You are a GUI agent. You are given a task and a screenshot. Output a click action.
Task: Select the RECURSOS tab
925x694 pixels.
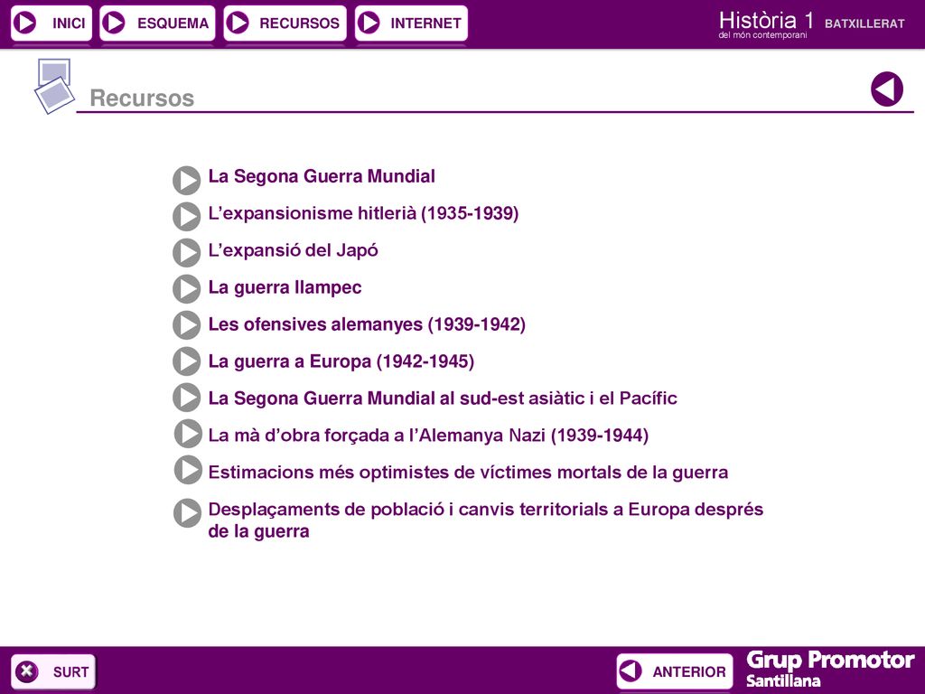click(x=285, y=23)
